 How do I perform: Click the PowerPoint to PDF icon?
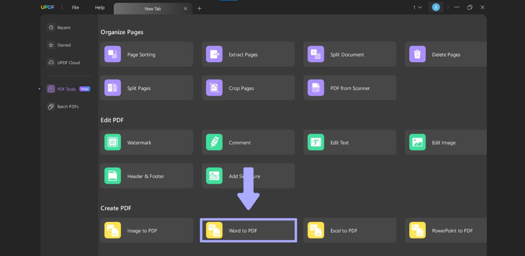pos(417,230)
